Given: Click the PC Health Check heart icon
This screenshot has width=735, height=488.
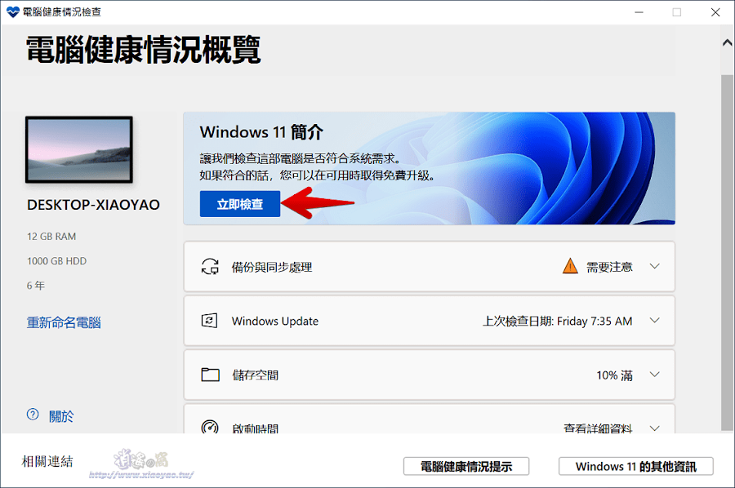Looking at the screenshot, I should click(12, 11).
